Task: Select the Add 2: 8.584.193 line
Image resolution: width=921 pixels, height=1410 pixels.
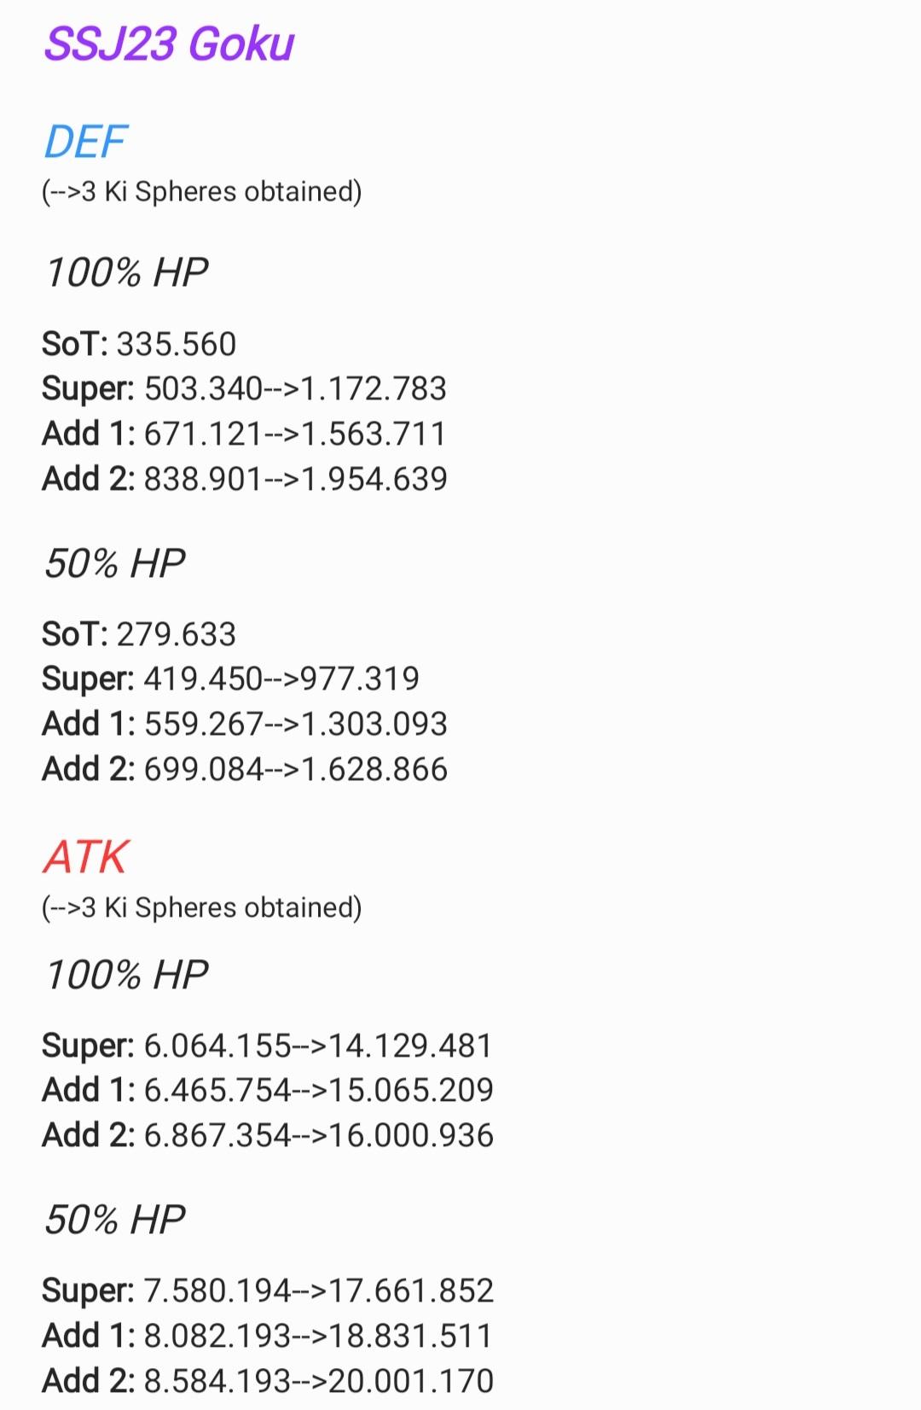Action: click(x=268, y=1380)
